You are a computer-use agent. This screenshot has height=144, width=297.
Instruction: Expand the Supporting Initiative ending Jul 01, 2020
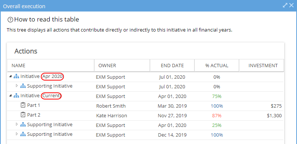tap(17, 86)
